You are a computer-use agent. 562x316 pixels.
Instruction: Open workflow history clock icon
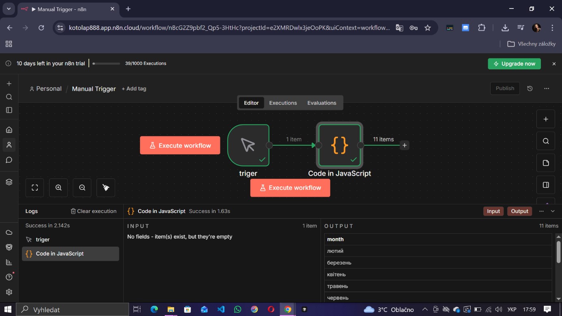point(530,88)
